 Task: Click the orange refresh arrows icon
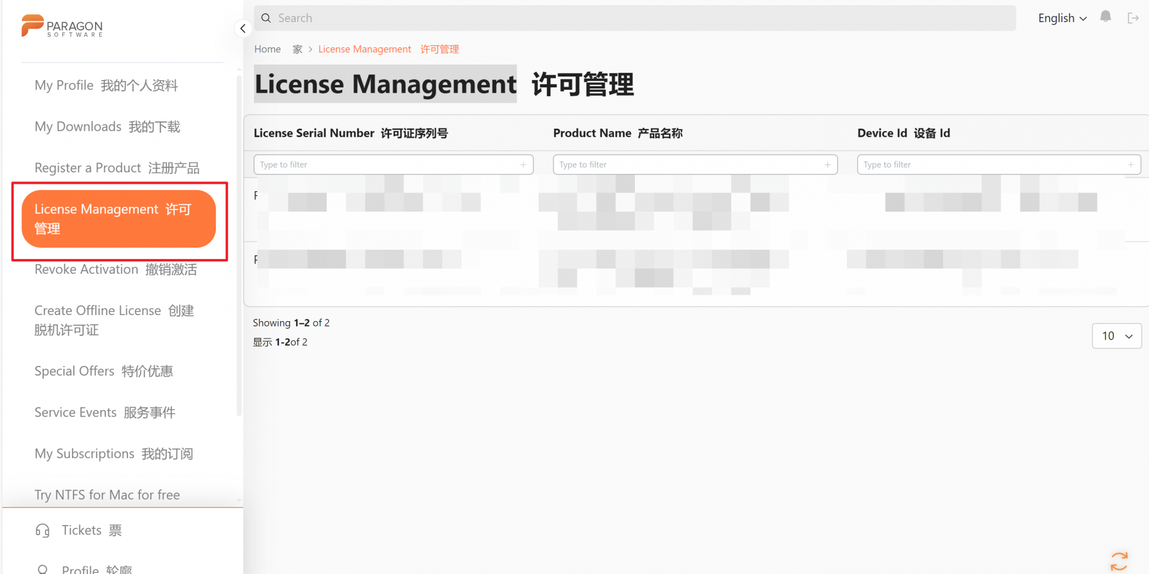(x=1118, y=561)
